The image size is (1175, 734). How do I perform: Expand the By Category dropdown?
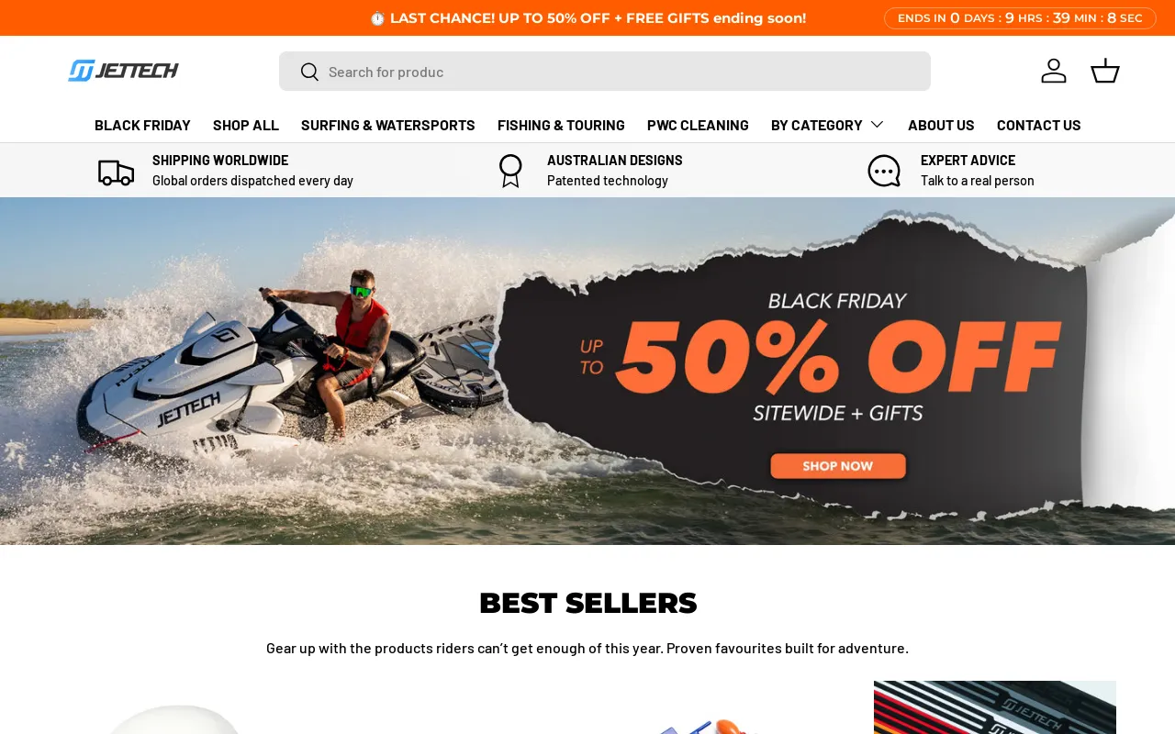827,125
